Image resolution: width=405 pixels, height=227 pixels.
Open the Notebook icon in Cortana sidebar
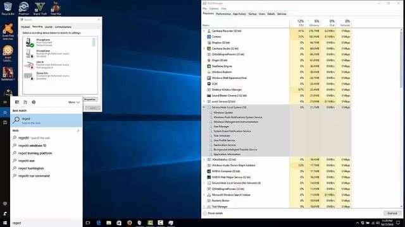point(5,122)
